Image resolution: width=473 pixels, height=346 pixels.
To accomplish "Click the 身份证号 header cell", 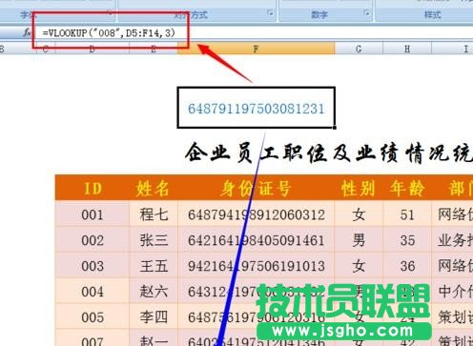I will pyautogui.click(x=256, y=188).
